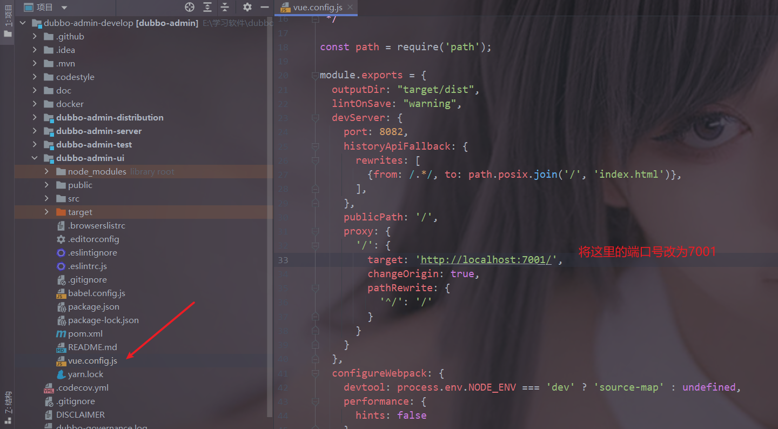
Task: Select the babel.config.js file icon
Action: [61, 293]
